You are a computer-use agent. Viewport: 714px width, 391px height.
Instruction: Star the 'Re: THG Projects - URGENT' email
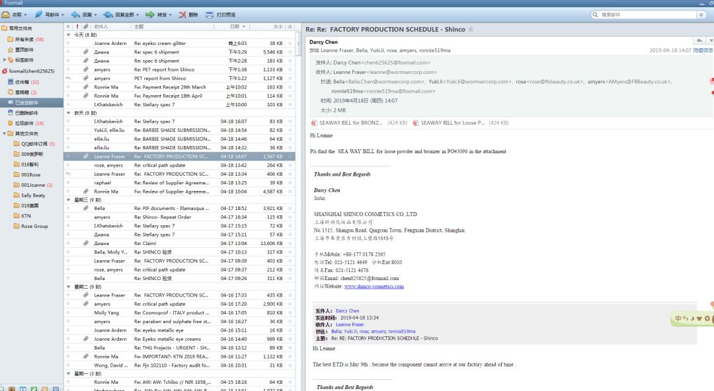pyautogui.click(x=290, y=348)
